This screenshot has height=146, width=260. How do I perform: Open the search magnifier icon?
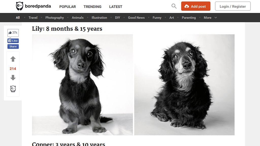pos(174,6)
